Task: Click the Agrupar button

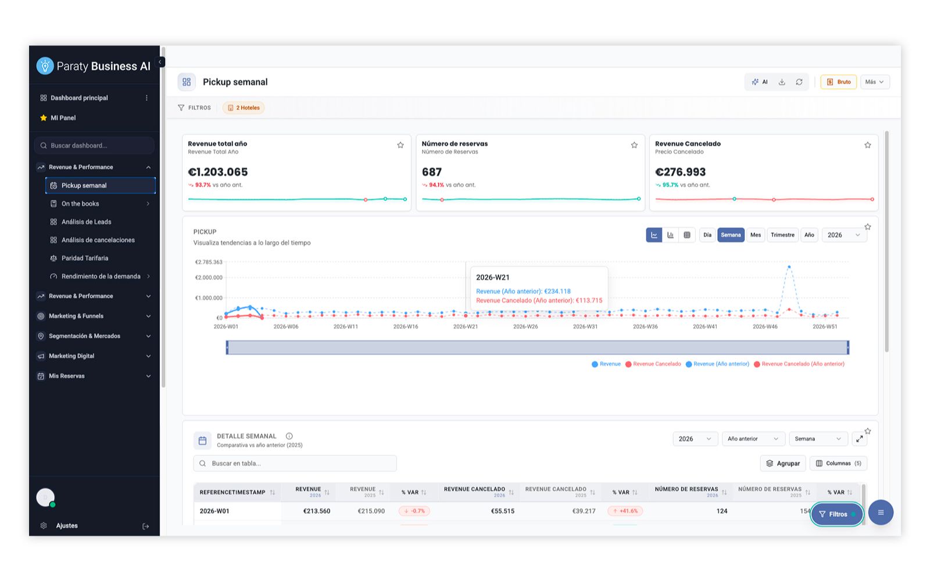Action: pos(783,463)
